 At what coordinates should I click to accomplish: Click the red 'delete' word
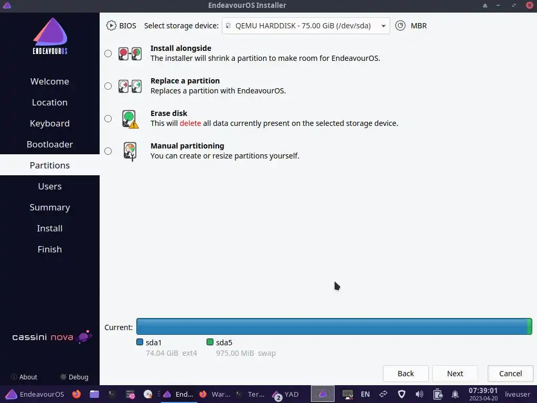190,123
